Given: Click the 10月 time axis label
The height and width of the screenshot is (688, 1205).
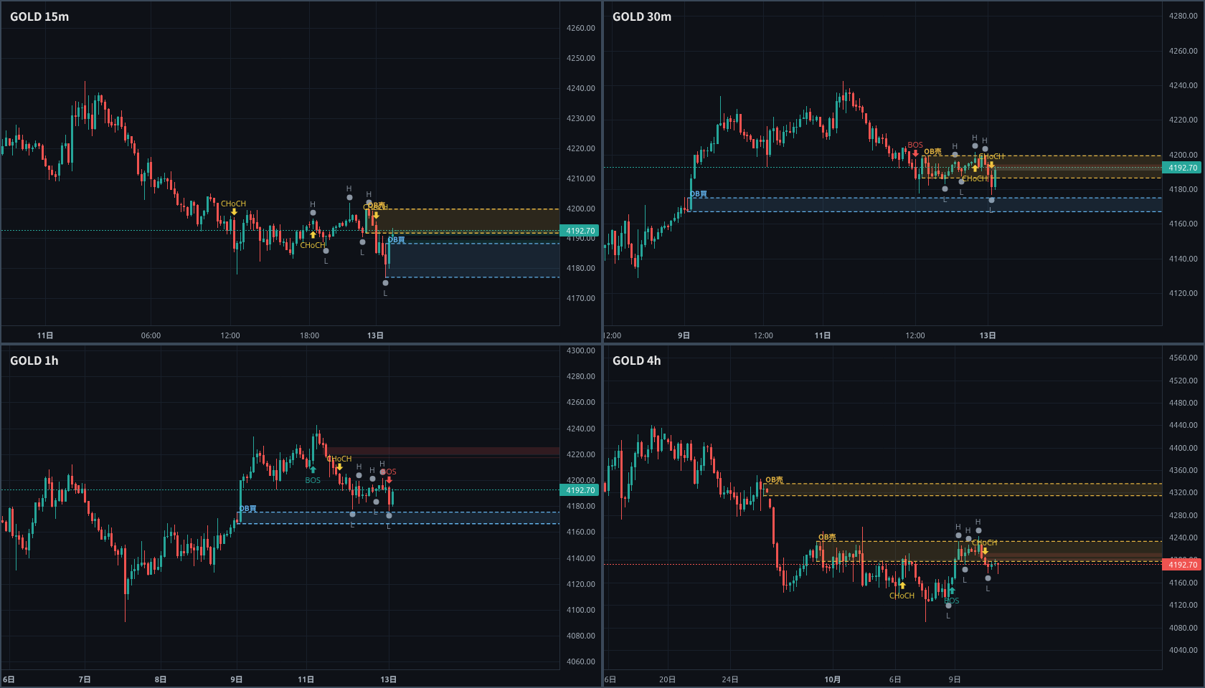Looking at the screenshot, I should point(833,679).
